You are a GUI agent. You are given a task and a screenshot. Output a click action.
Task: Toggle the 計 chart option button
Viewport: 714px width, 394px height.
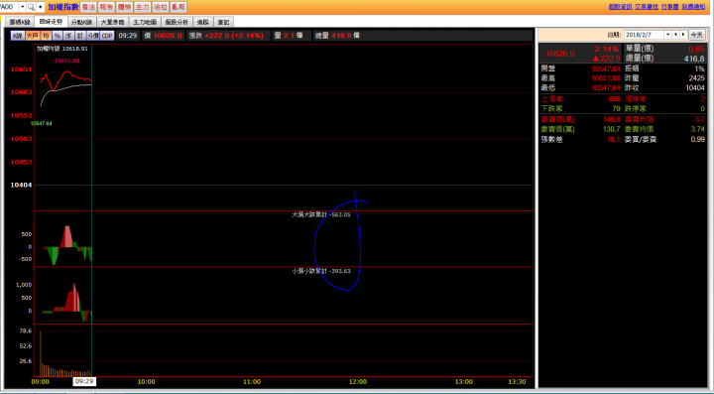point(79,36)
